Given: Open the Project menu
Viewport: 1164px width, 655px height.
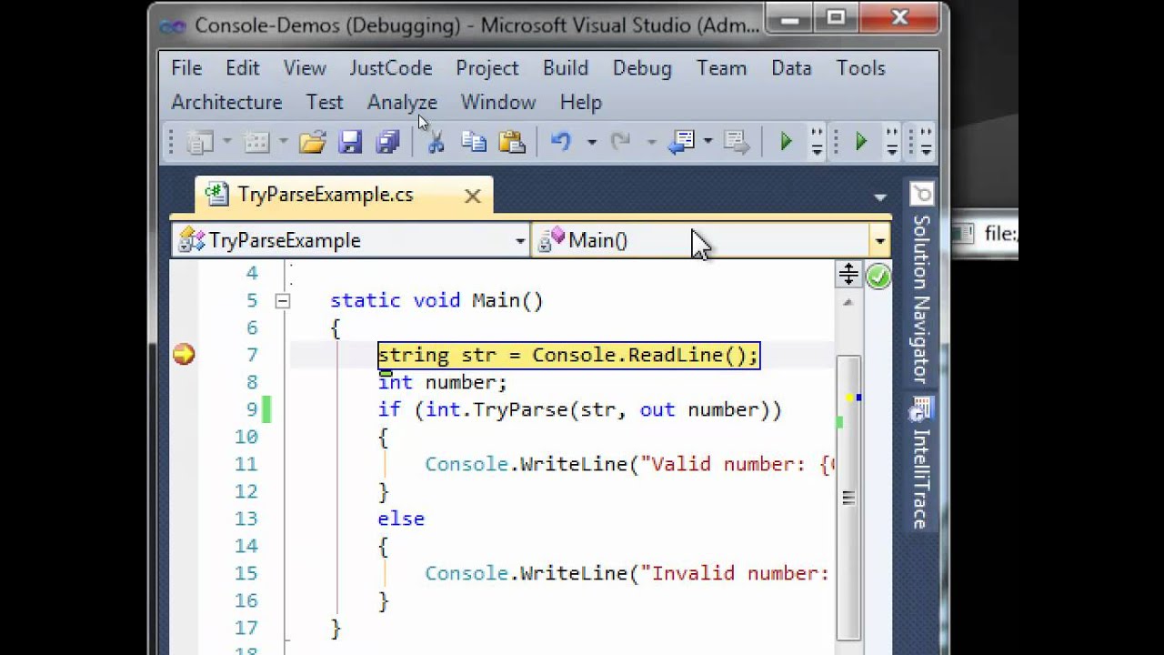Looking at the screenshot, I should click(x=487, y=68).
